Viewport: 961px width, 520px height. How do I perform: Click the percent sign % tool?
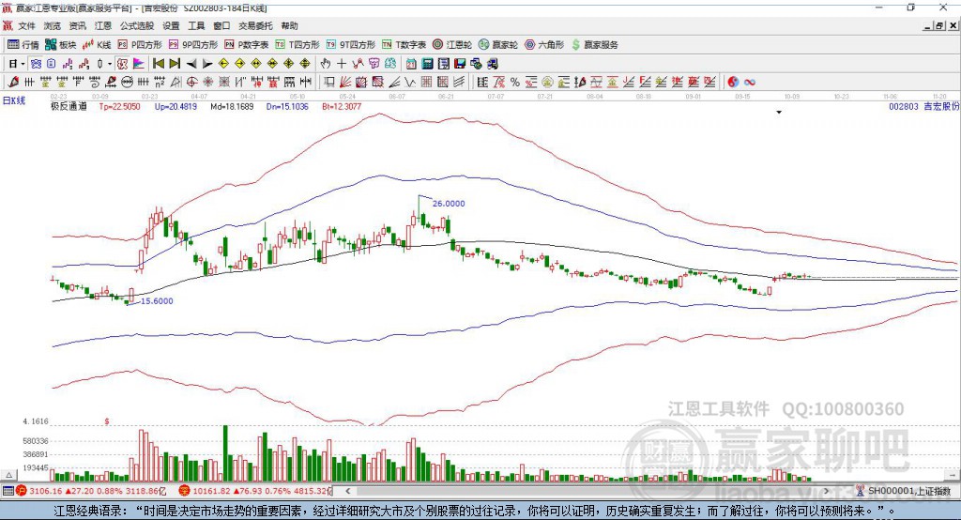[x=515, y=83]
